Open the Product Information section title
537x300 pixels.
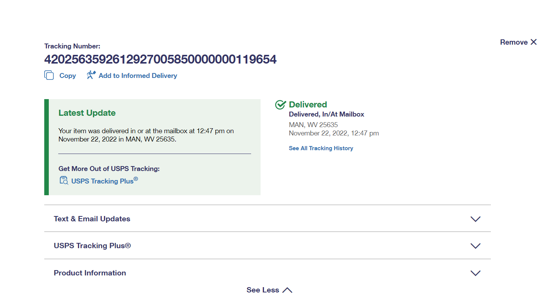tap(90, 273)
